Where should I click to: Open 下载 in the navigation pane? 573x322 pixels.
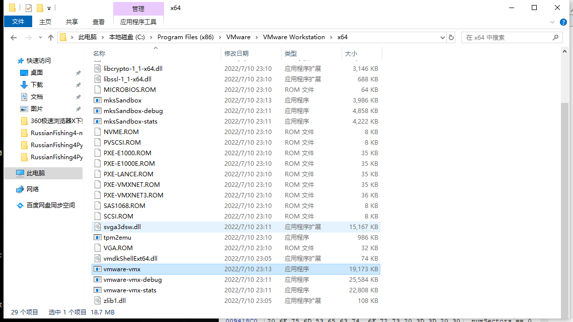coord(37,85)
